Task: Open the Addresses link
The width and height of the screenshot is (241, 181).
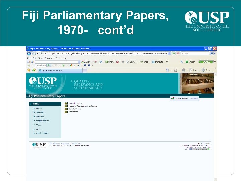Action: tap(73, 112)
